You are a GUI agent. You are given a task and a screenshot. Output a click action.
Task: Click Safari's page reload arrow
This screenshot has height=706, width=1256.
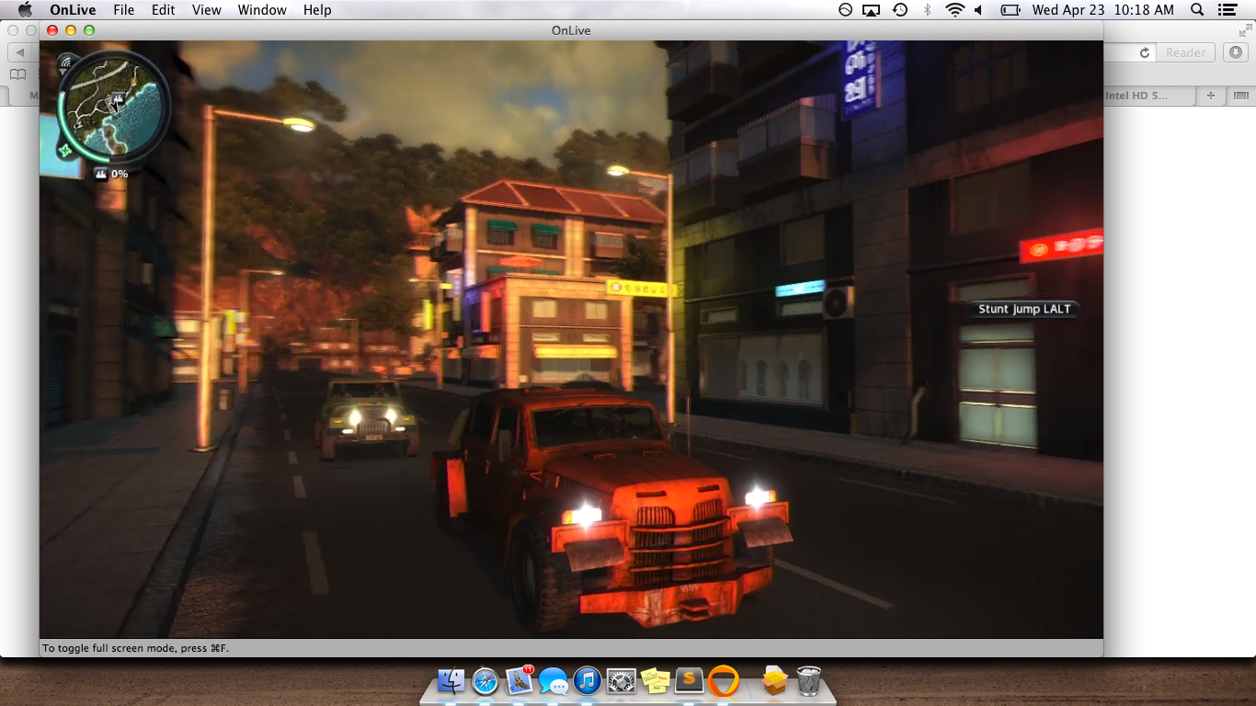click(1145, 52)
